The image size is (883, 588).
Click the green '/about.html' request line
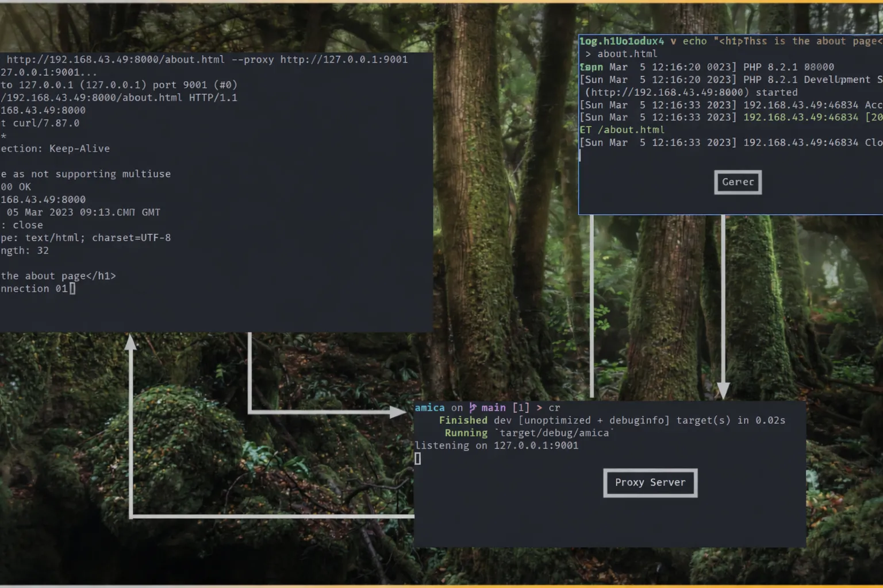coord(631,130)
